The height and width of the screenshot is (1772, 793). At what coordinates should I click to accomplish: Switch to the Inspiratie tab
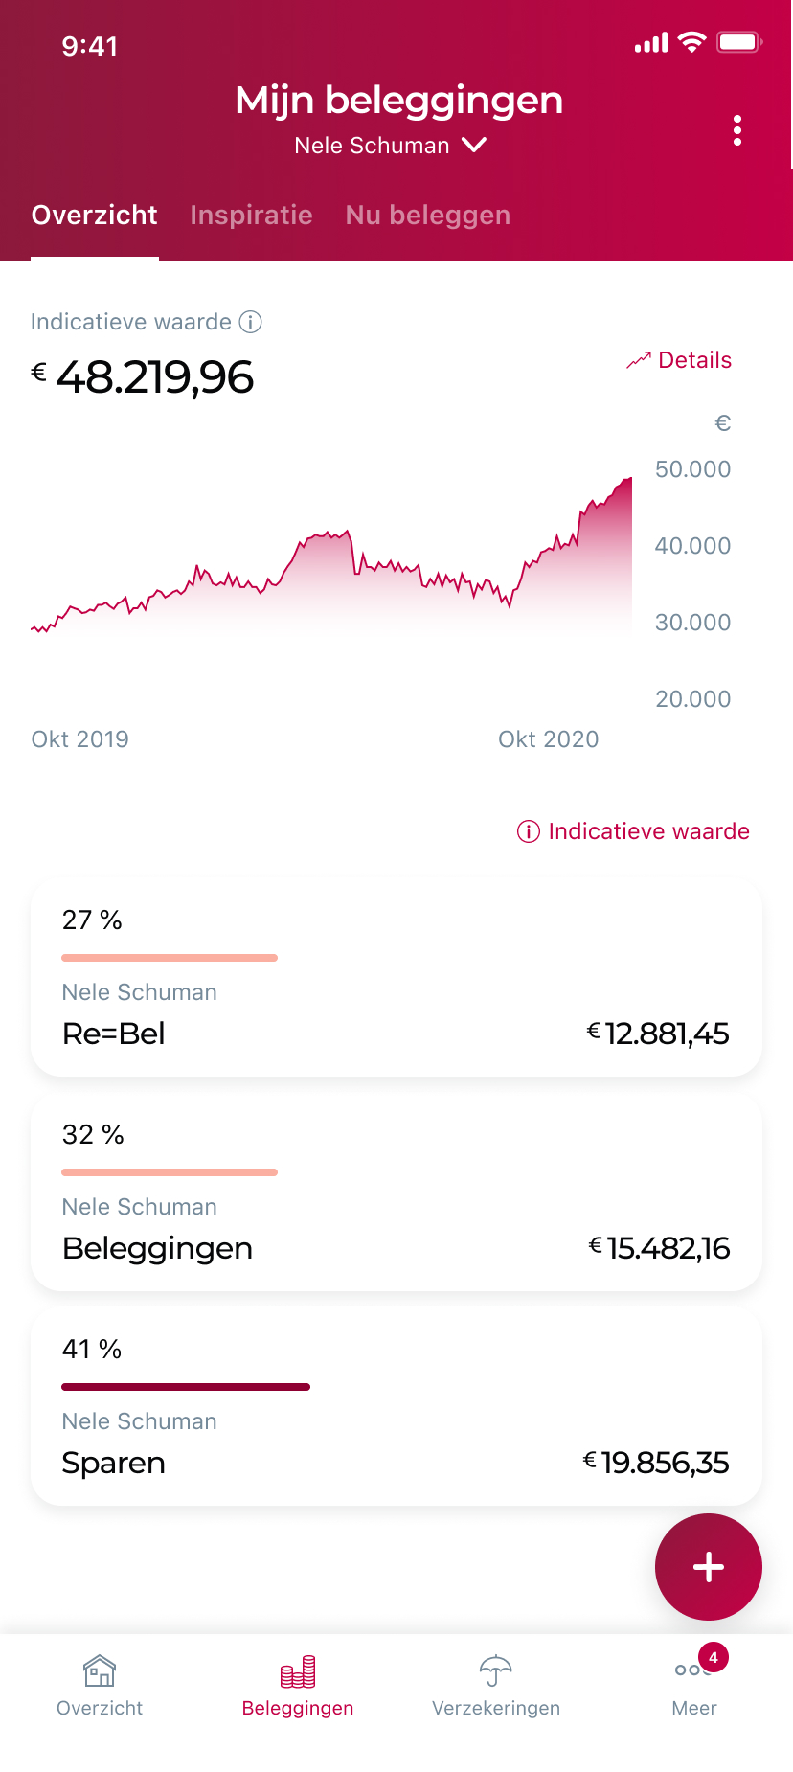point(251,216)
